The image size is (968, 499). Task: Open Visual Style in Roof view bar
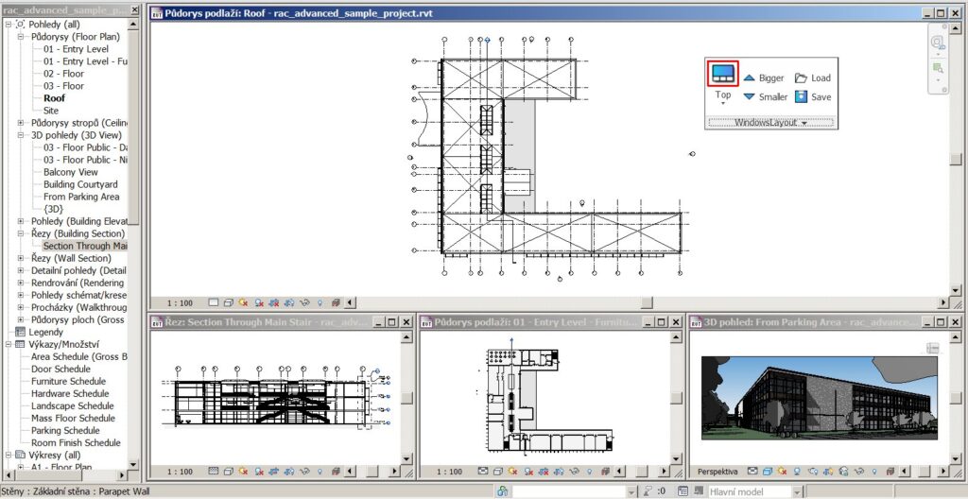pos(228,302)
